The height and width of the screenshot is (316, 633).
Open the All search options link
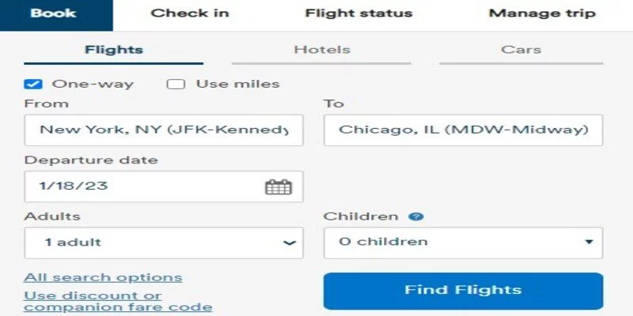103,278
